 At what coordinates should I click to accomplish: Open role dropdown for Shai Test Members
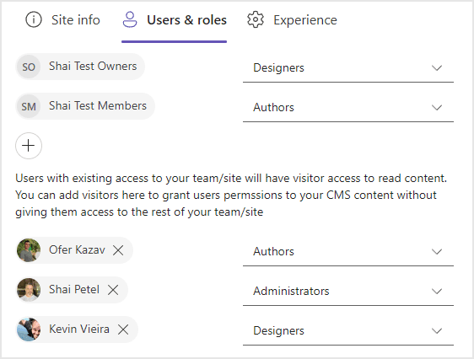[x=348, y=108]
